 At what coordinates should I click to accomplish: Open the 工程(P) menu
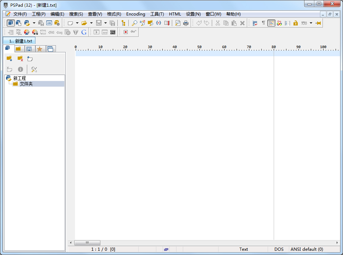39,14
